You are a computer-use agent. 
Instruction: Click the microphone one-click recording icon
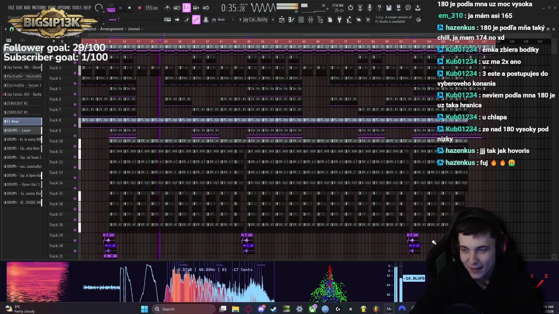tap(370, 8)
